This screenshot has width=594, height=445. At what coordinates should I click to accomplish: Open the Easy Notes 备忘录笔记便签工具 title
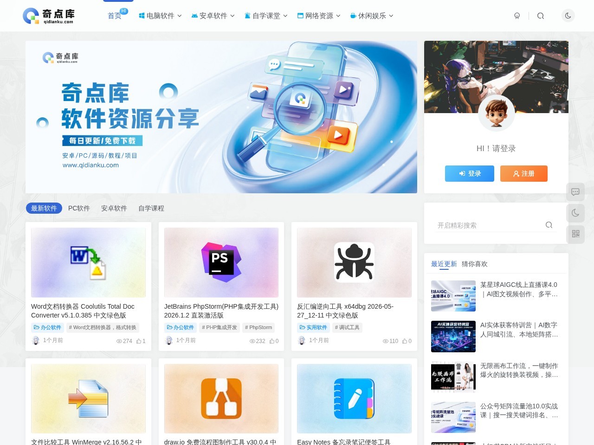click(344, 442)
